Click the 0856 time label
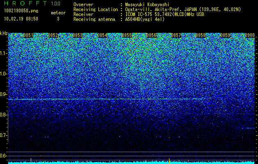 (x=151, y=35)
